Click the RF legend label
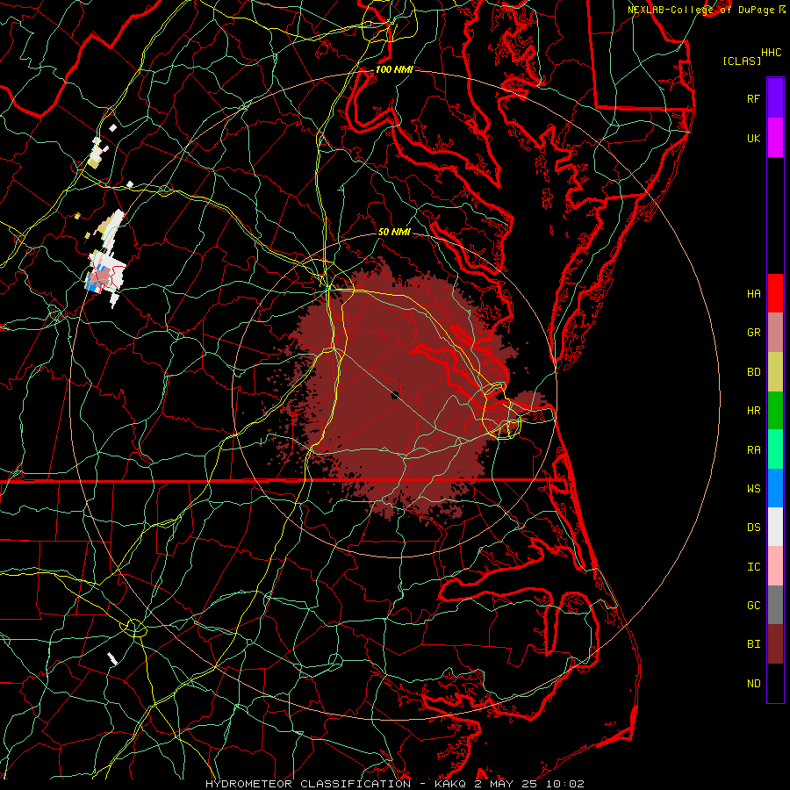This screenshot has width=790, height=790. click(x=753, y=98)
